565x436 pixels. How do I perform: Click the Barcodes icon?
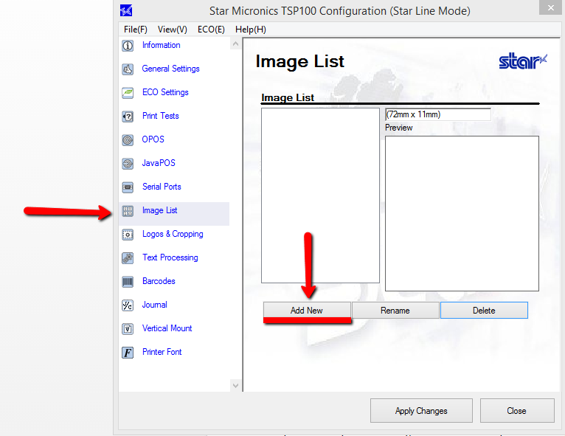[x=128, y=281]
